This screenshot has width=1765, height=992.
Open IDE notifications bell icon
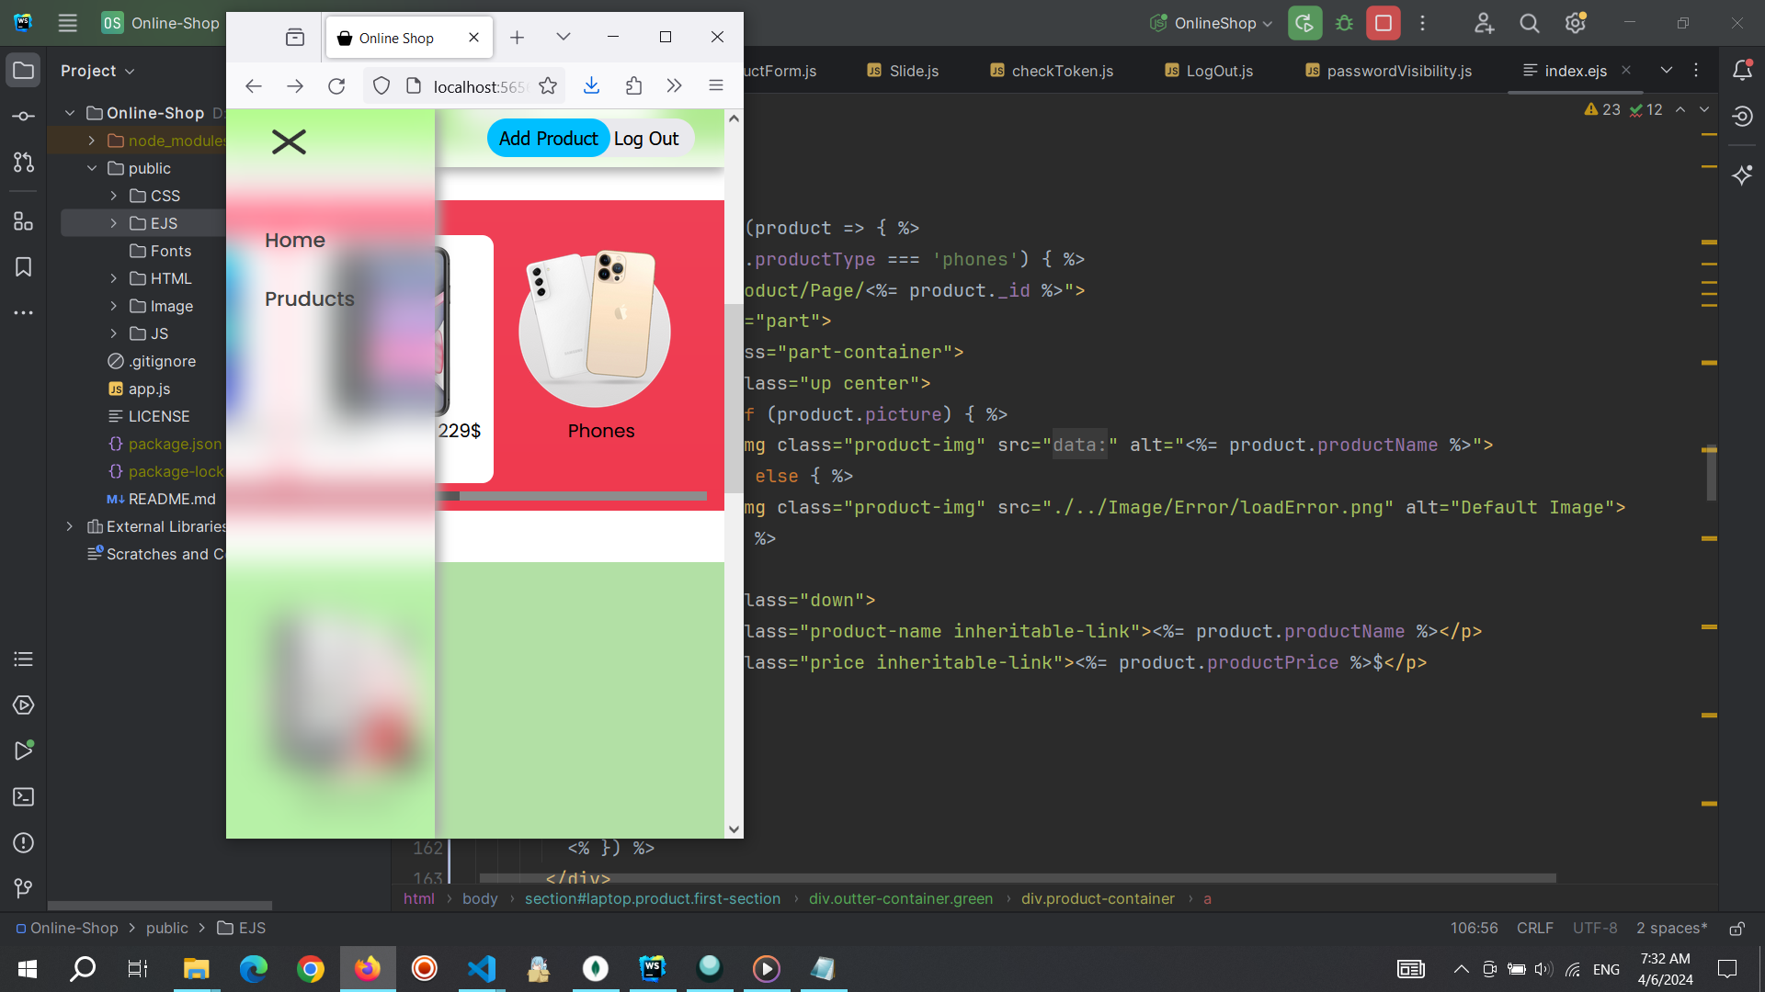point(1742,71)
